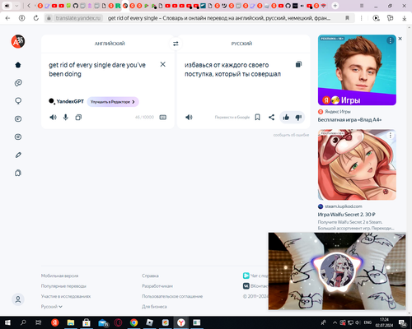Copy the English source text
This screenshot has width=412, height=329.
[x=78, y=118]
